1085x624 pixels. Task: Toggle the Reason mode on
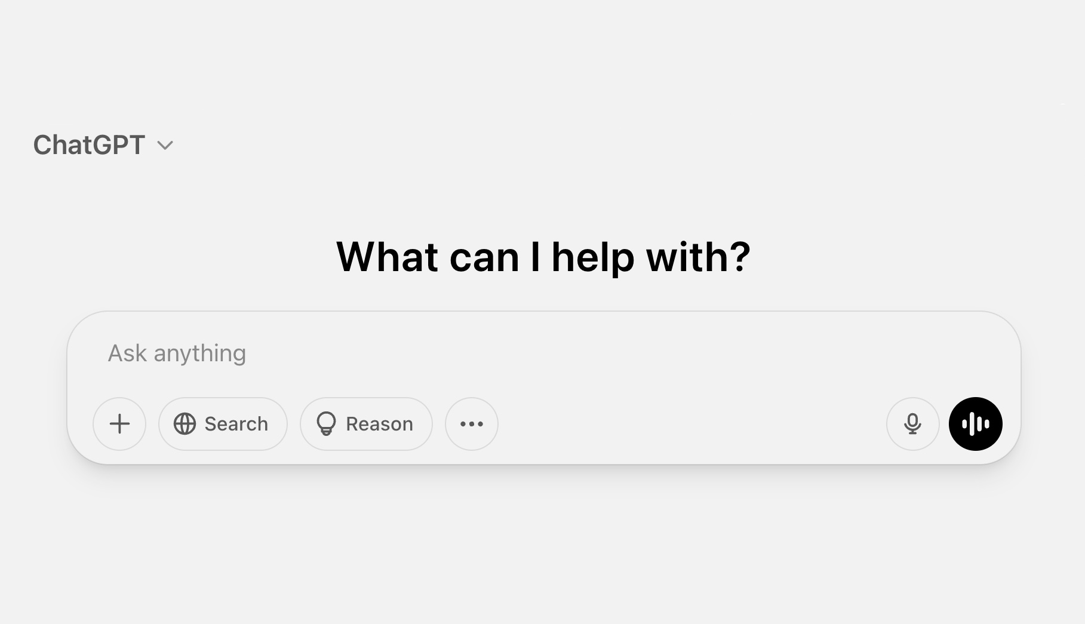[366, 424]
